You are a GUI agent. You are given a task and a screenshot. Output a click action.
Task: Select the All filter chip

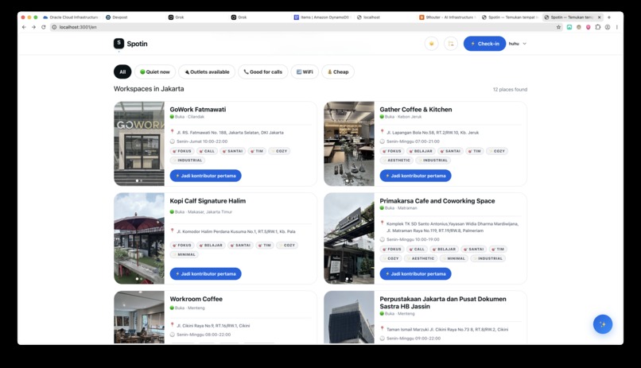pyautogui.click(x=122, y=72)
